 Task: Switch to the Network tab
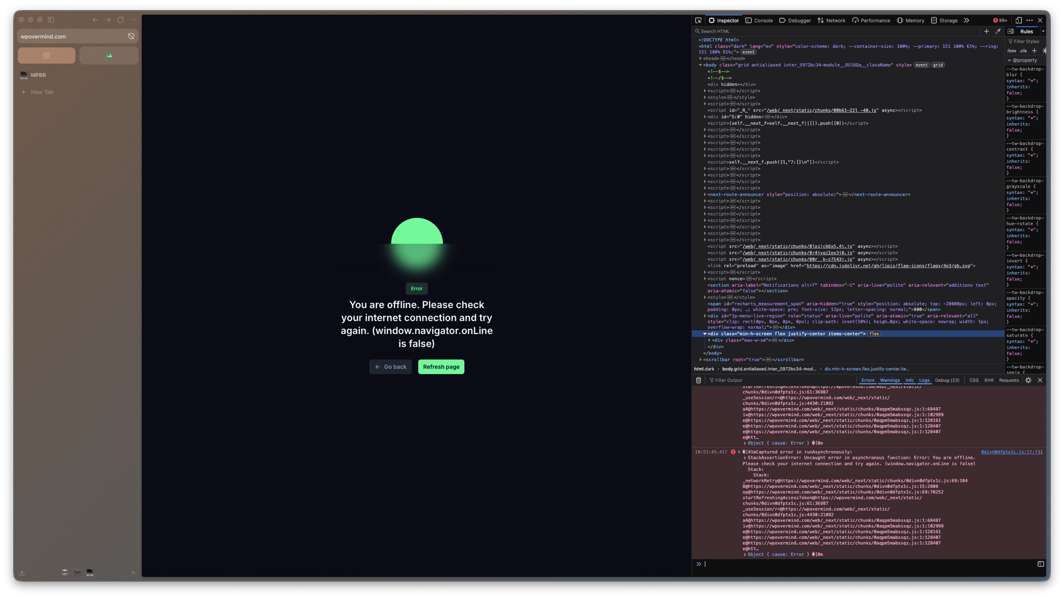(831, 20)
